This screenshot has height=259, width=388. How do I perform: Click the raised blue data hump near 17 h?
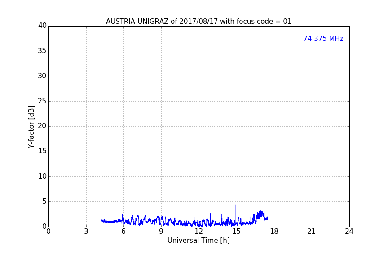pos(260,215)
